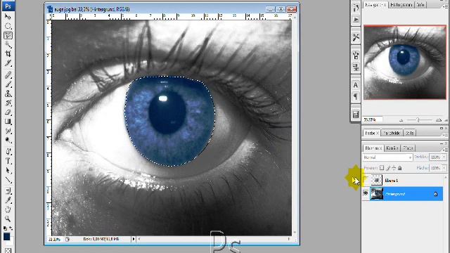
Task: Select the Healing Brush tool
Action: pos(8,75)
